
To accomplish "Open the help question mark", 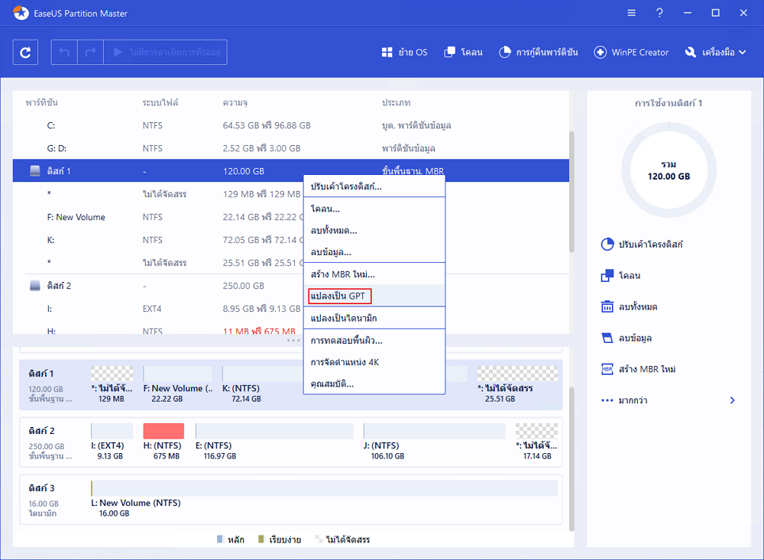I will click(659, 13).
